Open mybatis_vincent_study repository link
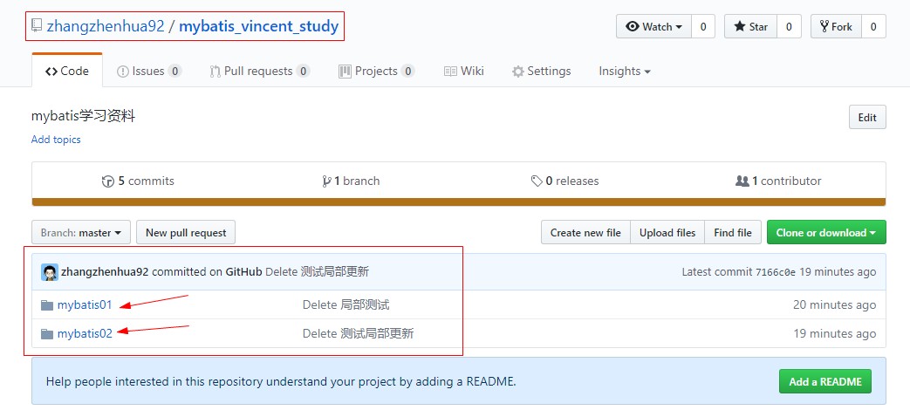 pyautogui.click(x=259, y=26)
